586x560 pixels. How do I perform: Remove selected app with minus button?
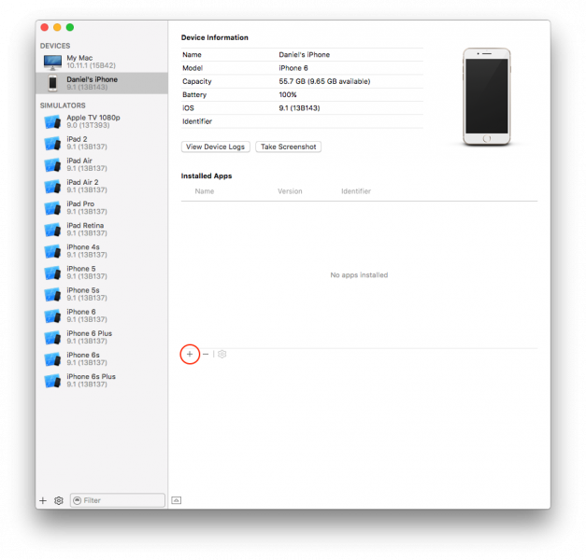[206, 354]
